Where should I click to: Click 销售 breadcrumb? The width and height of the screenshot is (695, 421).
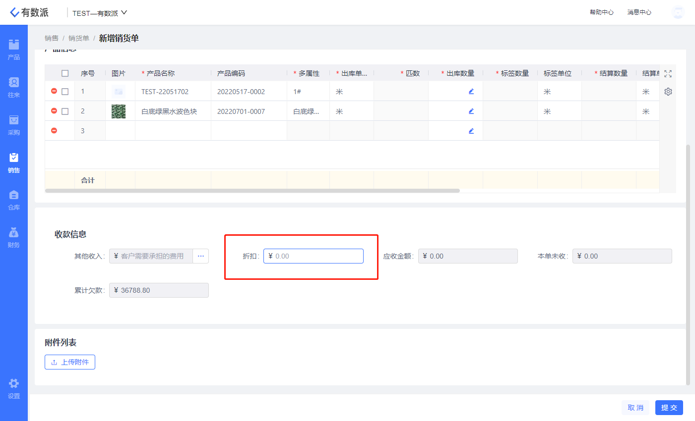pos(52,38)
